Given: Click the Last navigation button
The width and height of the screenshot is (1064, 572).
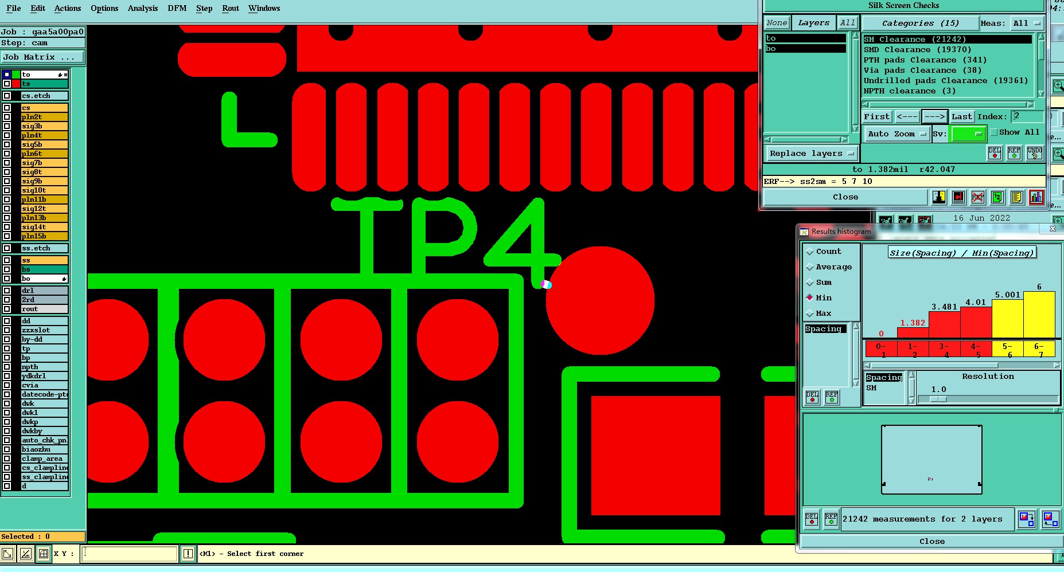Looking at the screenshot, I should (962, 117).
